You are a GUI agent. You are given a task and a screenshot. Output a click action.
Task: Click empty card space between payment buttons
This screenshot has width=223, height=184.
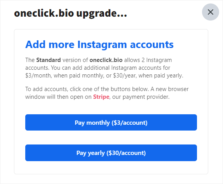coord(111,138)
